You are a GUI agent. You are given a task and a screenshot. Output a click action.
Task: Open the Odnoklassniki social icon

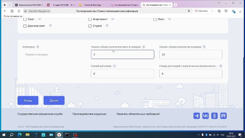point(214,116)
